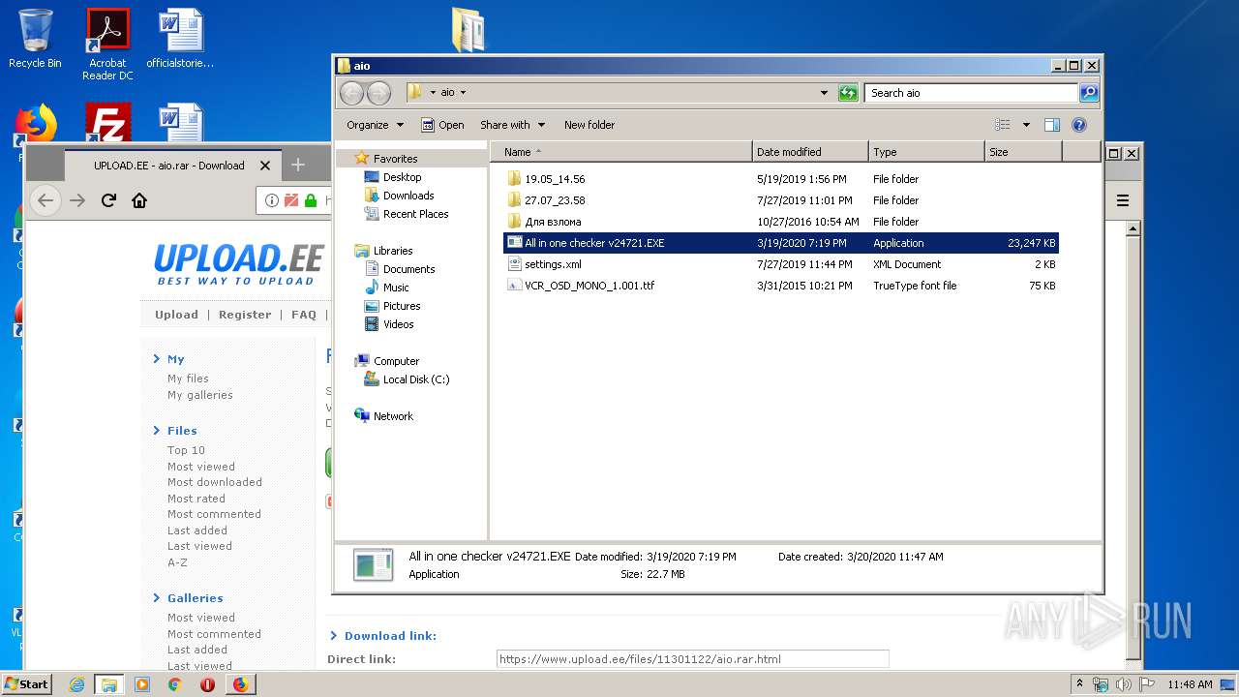Click the Explorer back arrow button

pos(352,93)
